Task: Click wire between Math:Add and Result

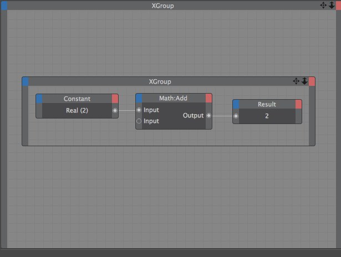Action: (x=222, y=116)
